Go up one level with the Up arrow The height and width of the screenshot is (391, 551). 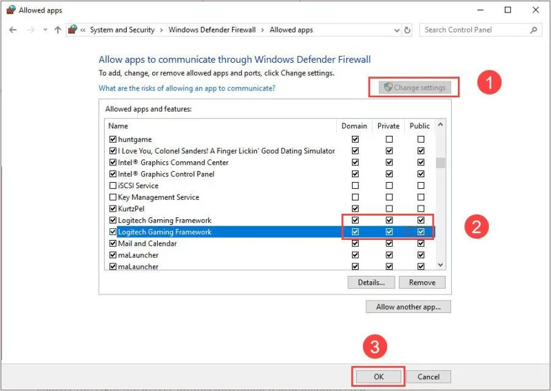(58, 30)
